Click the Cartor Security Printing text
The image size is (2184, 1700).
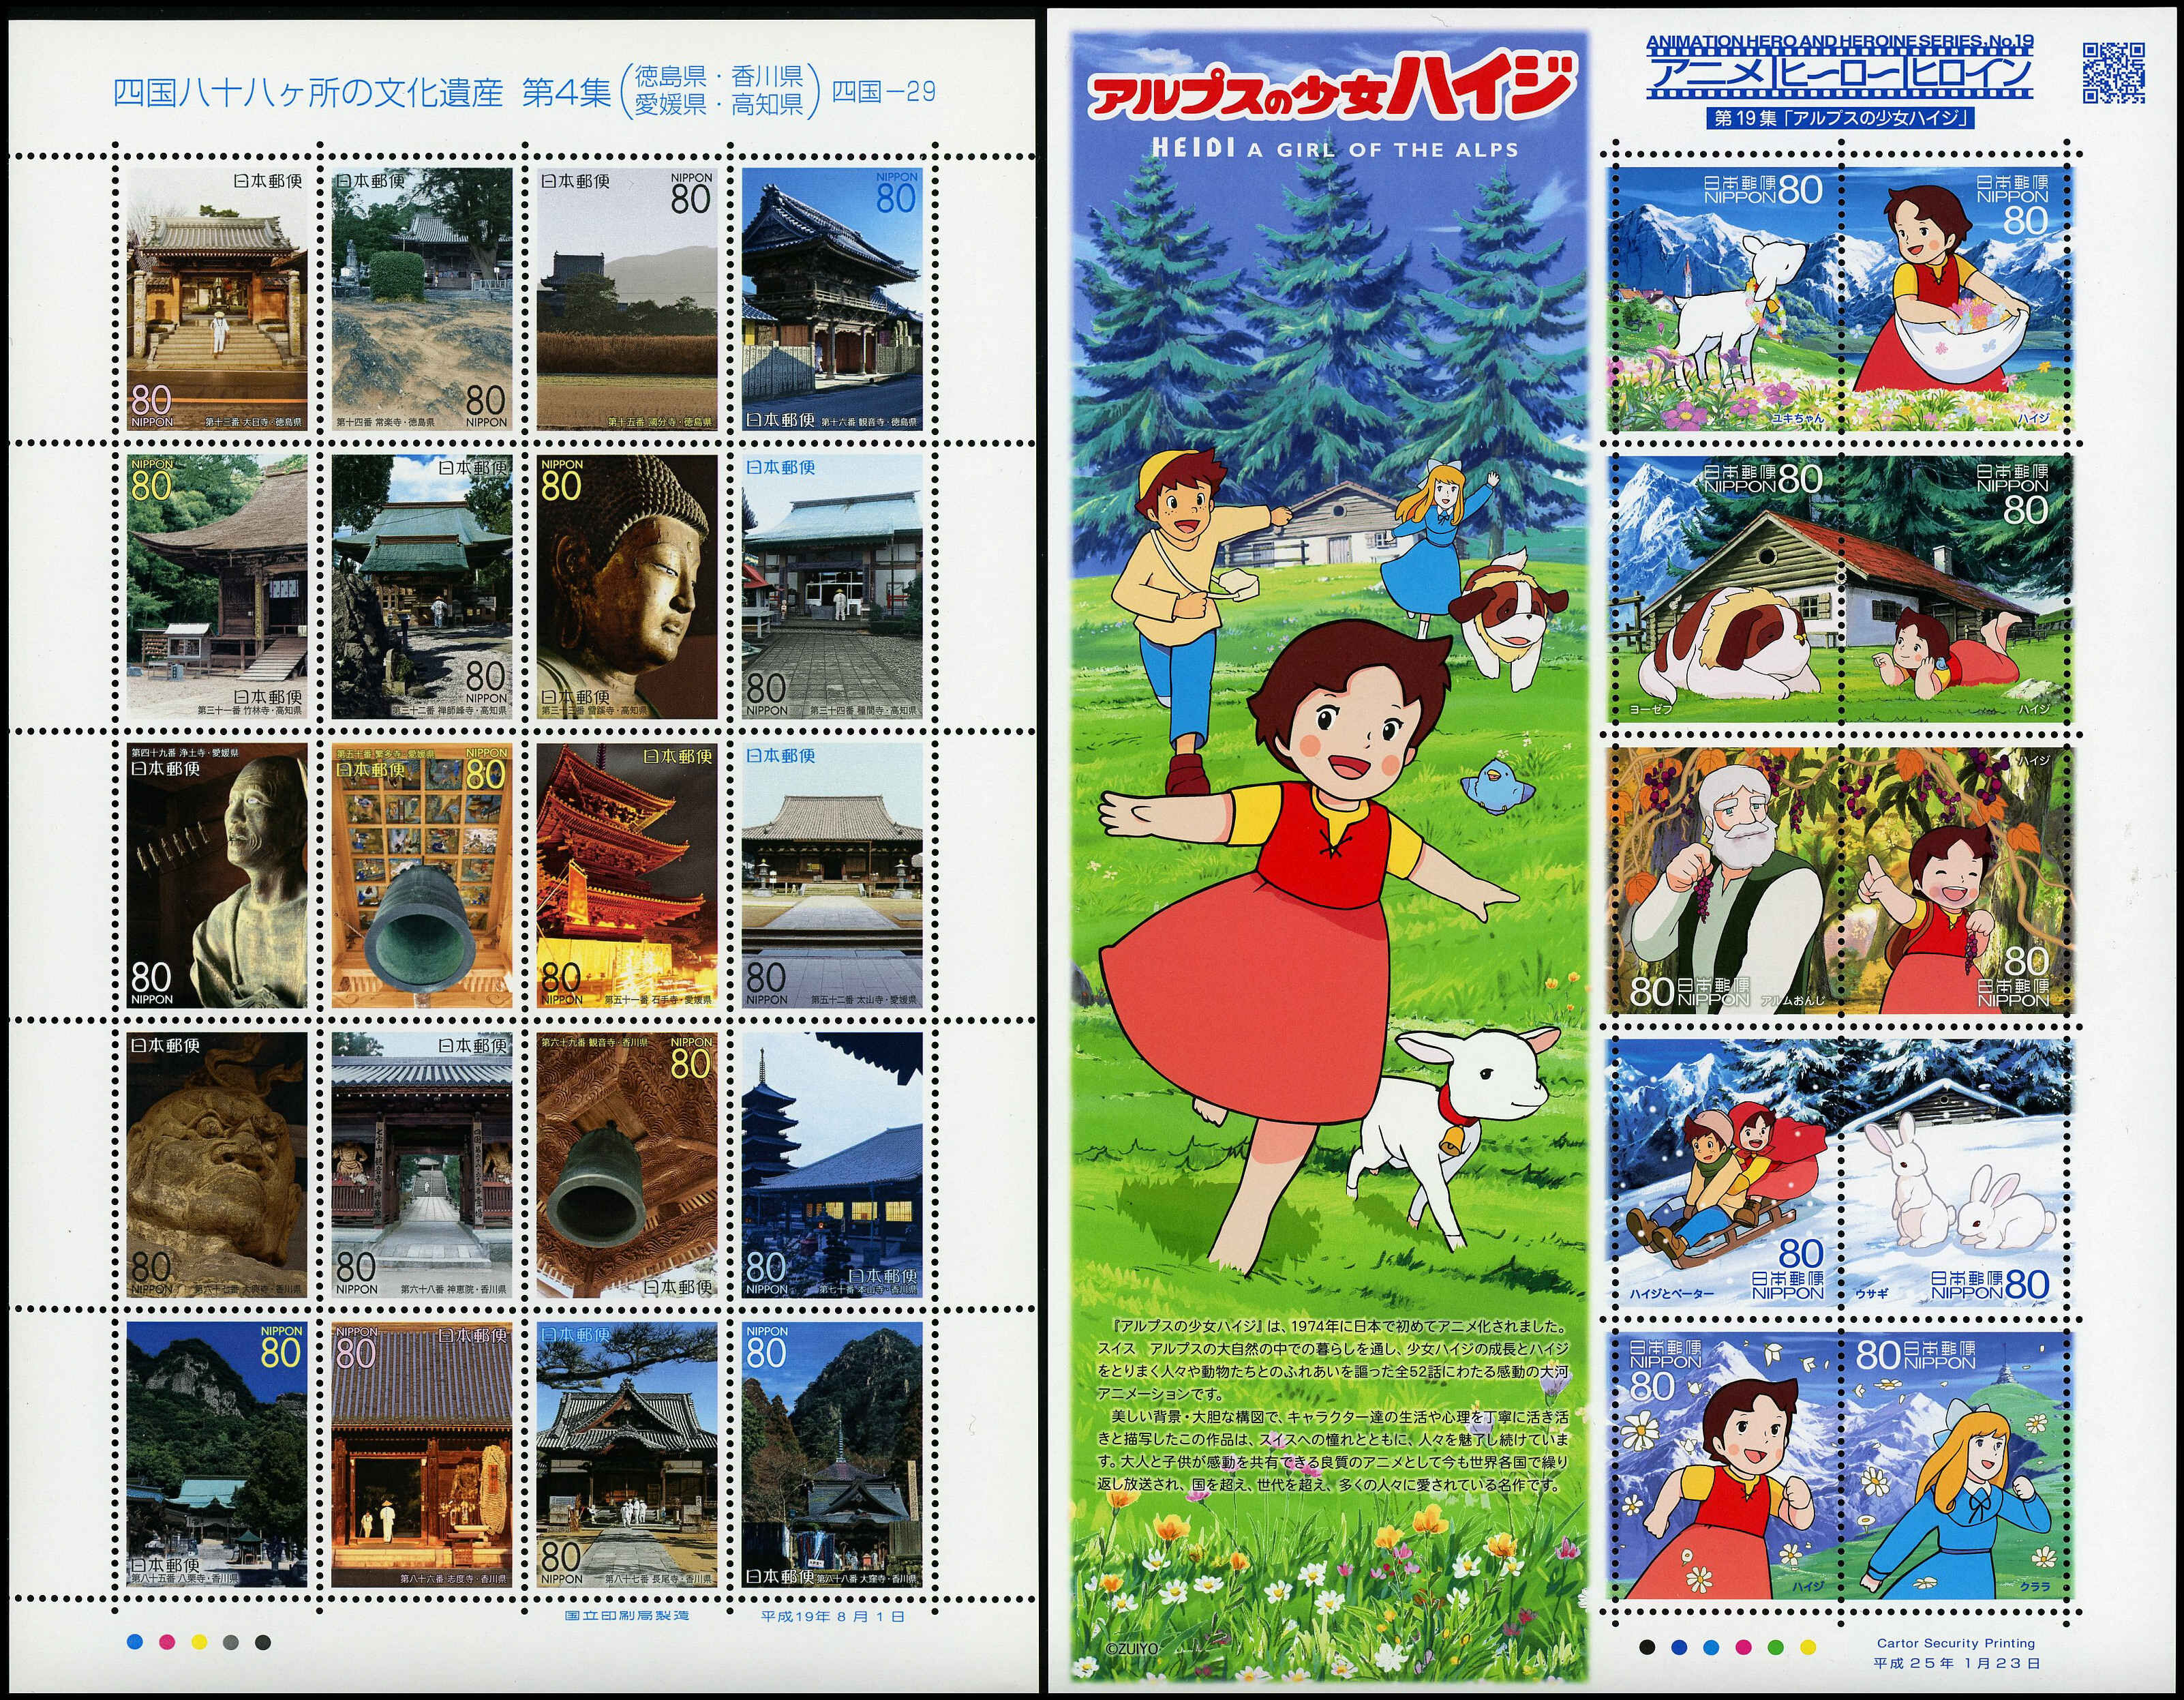[x=1956, y=1643]
